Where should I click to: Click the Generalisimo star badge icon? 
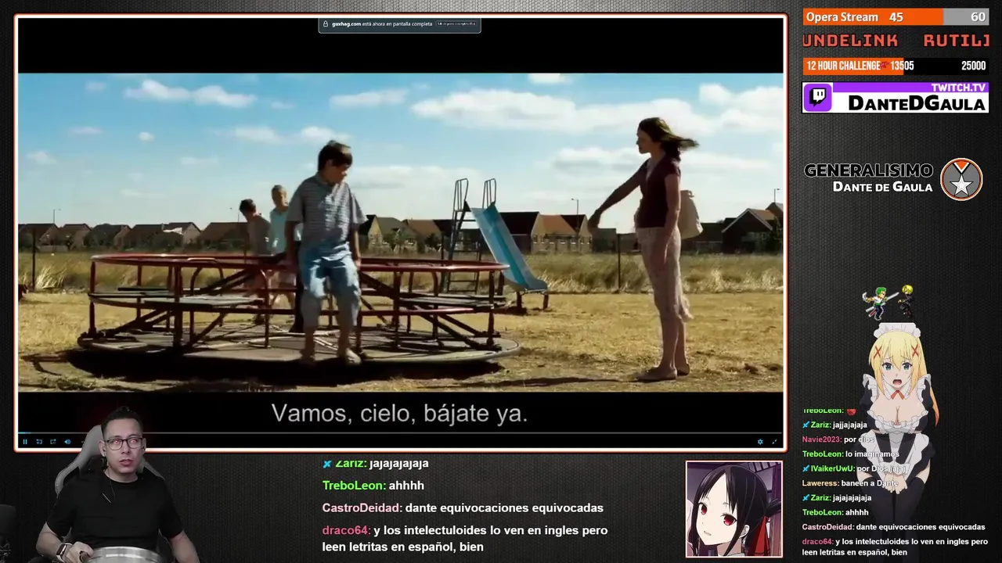point(961,179)
